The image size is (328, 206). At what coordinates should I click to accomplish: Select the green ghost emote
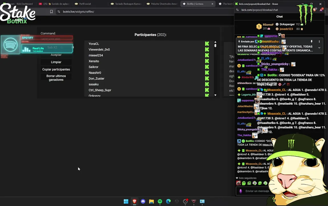[x=244, y=183]
